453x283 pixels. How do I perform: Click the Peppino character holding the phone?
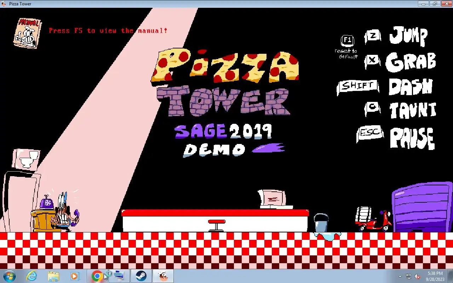(65, 213)
